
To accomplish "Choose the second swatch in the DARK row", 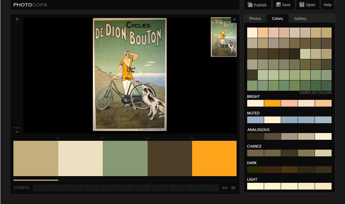I will point(272,169).
